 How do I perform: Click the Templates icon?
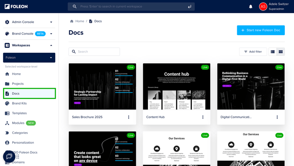pos(7,113)
